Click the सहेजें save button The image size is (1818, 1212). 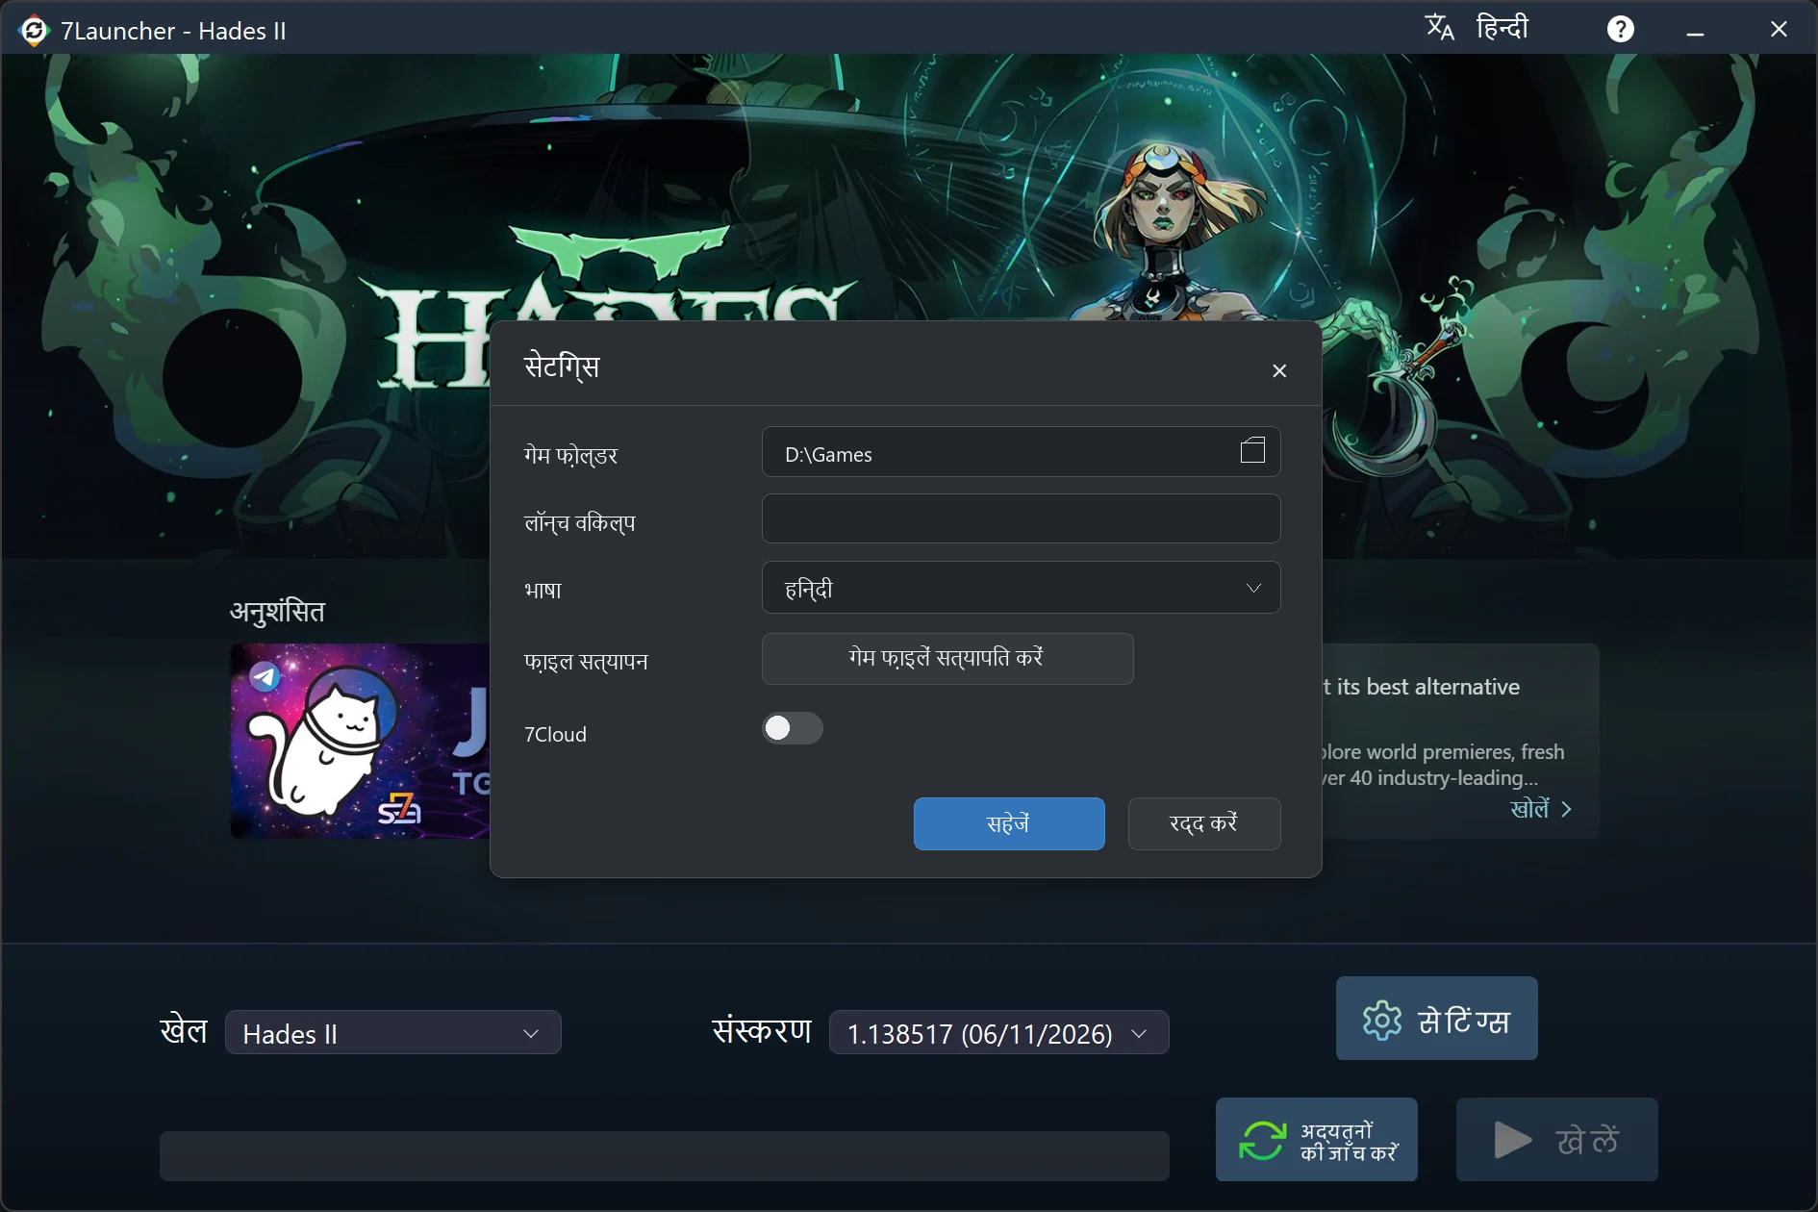(x=1009, y=823)
